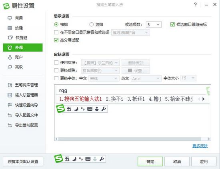220x169 pixels.
Task: Click the flag icon for 快速设置向导
Action: pyautogui.click(x=10, y=105)
